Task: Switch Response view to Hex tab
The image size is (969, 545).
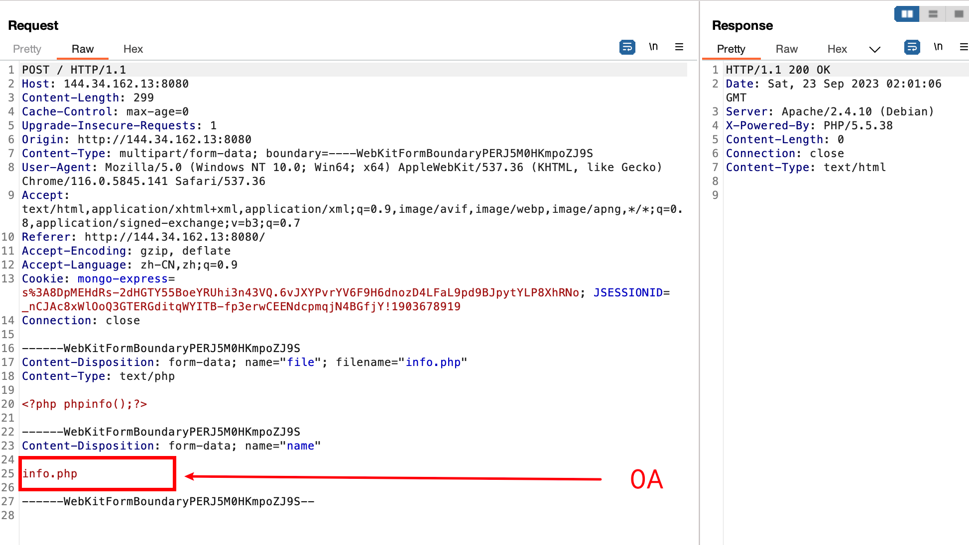Action: point(837,49)
